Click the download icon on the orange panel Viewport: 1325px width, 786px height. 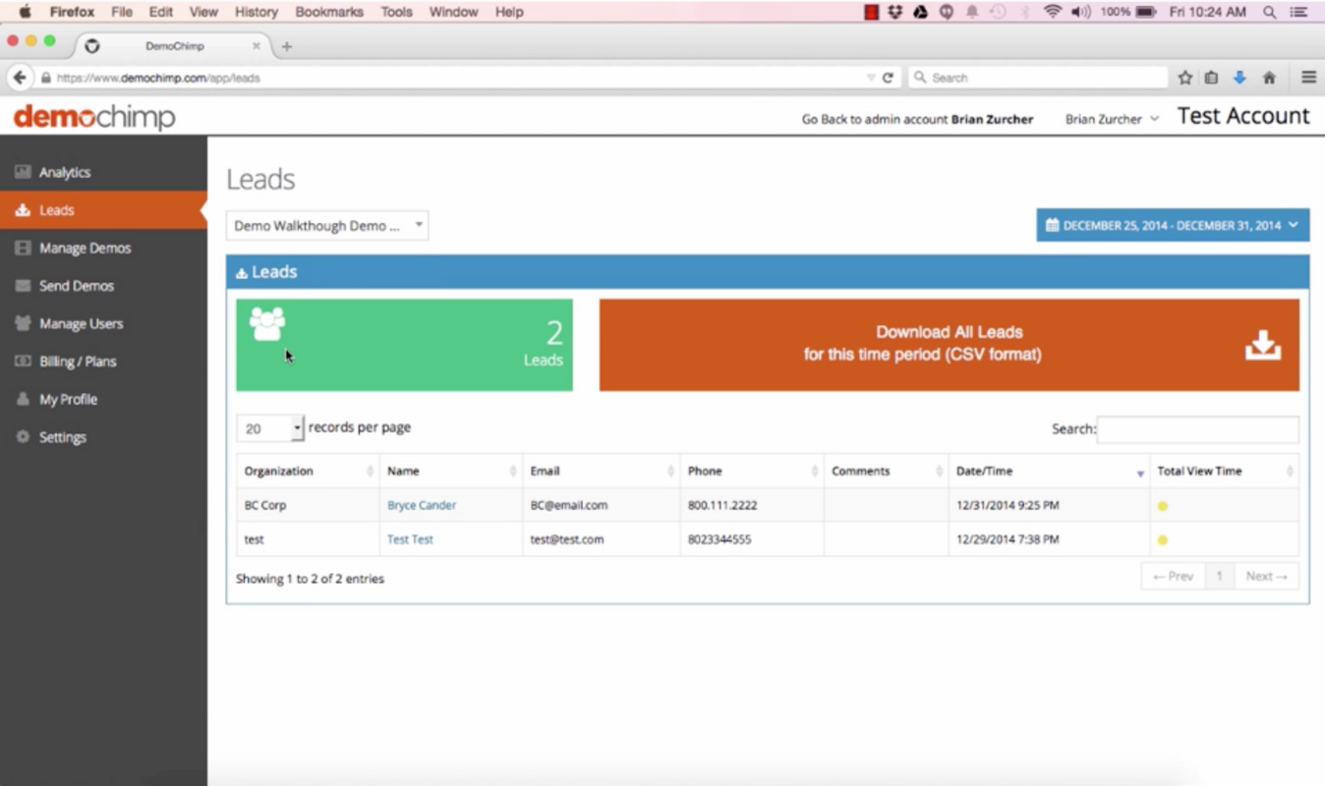[x=1263, y=344]
